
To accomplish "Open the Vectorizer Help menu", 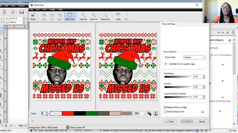I will pyautogui.click(x=60, y=10).
